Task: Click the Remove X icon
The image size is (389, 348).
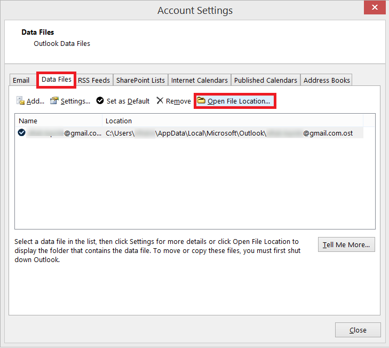Action: click(x=160, y=100)
